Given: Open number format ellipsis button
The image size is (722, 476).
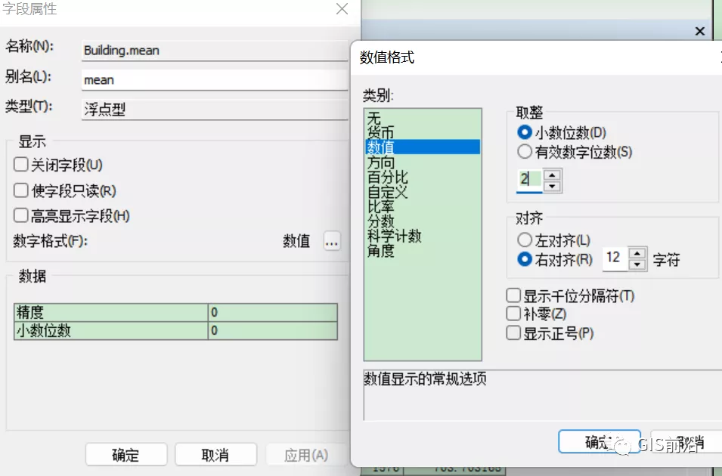Looking at the screenshot, I should click(x=332, y=241).
